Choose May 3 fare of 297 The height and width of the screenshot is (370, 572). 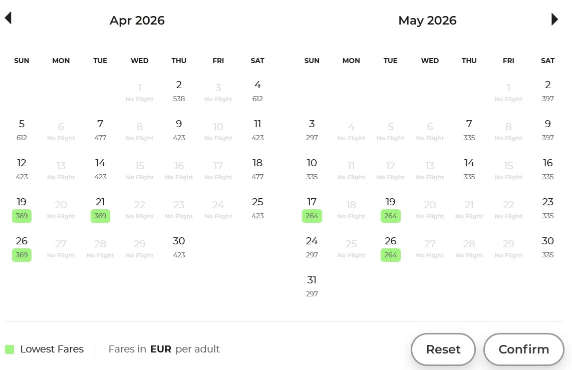click(x=312, y=130)
